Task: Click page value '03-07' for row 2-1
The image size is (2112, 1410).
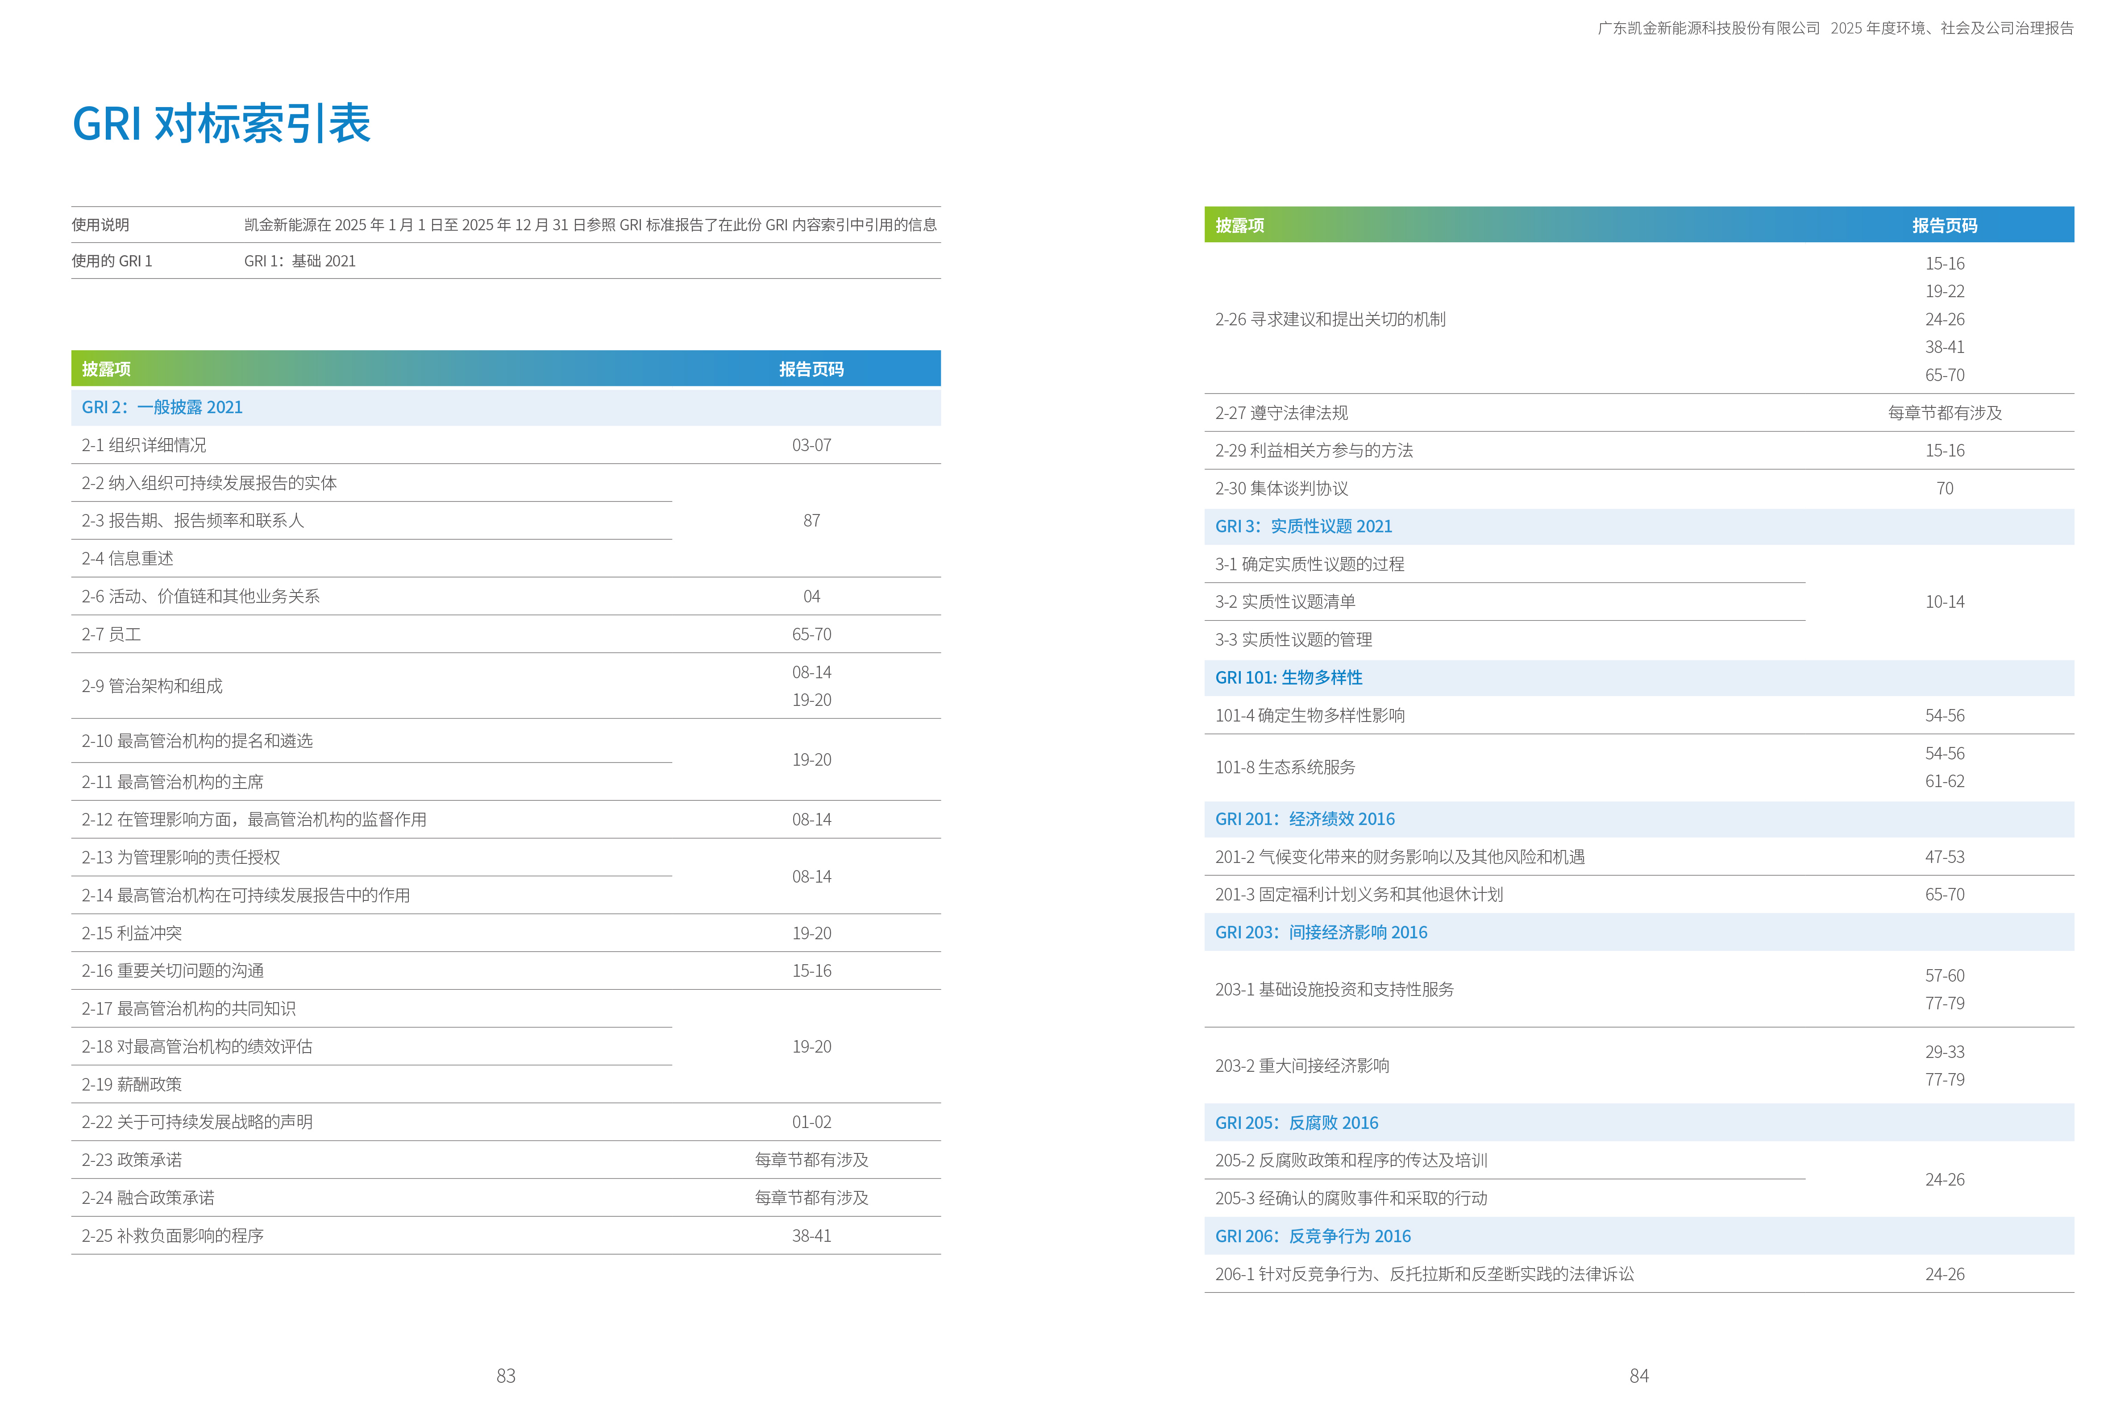Action: [811, 445]
